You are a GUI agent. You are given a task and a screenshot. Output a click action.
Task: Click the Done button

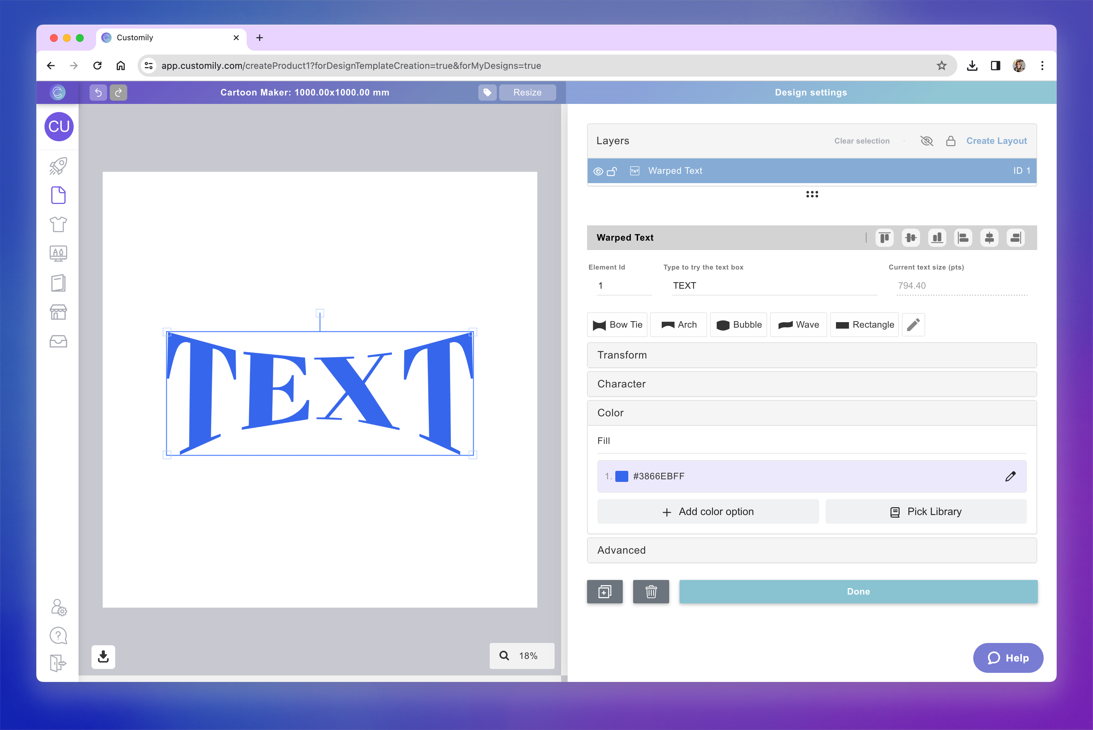tap(858, 592)
